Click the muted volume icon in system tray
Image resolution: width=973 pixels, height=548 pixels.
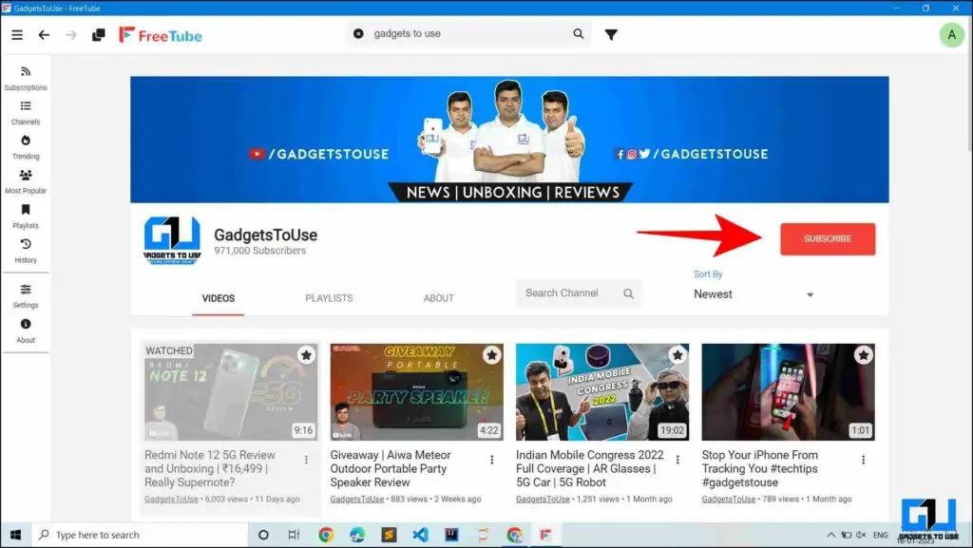click(861, 535)
